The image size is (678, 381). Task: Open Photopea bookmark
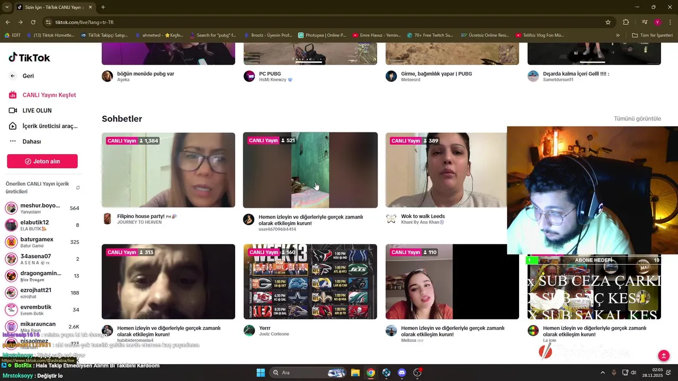click(x=322, y=35)
